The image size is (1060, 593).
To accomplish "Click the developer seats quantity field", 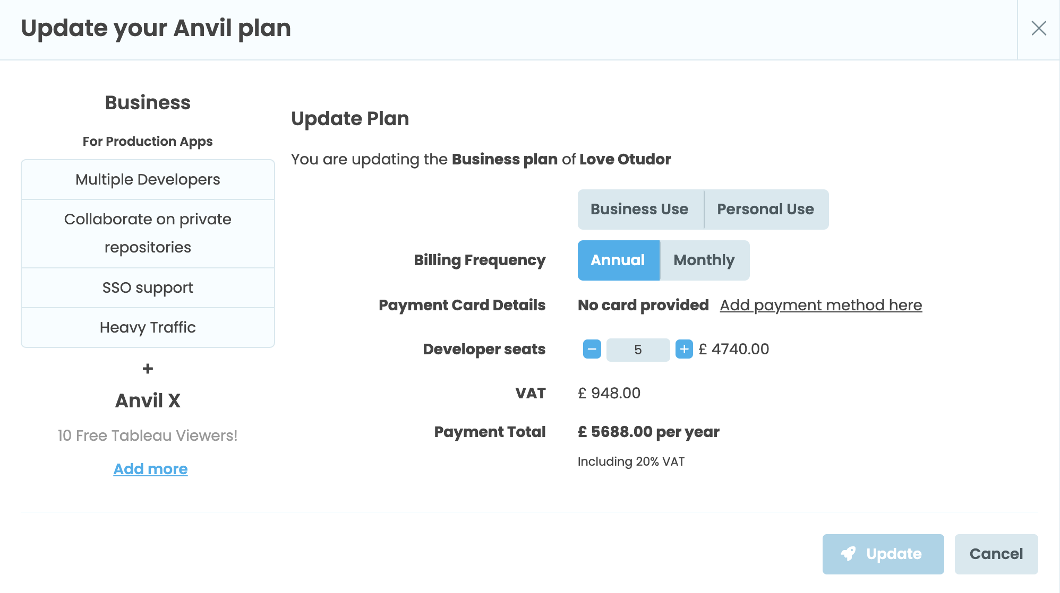I will coord(638,349).
